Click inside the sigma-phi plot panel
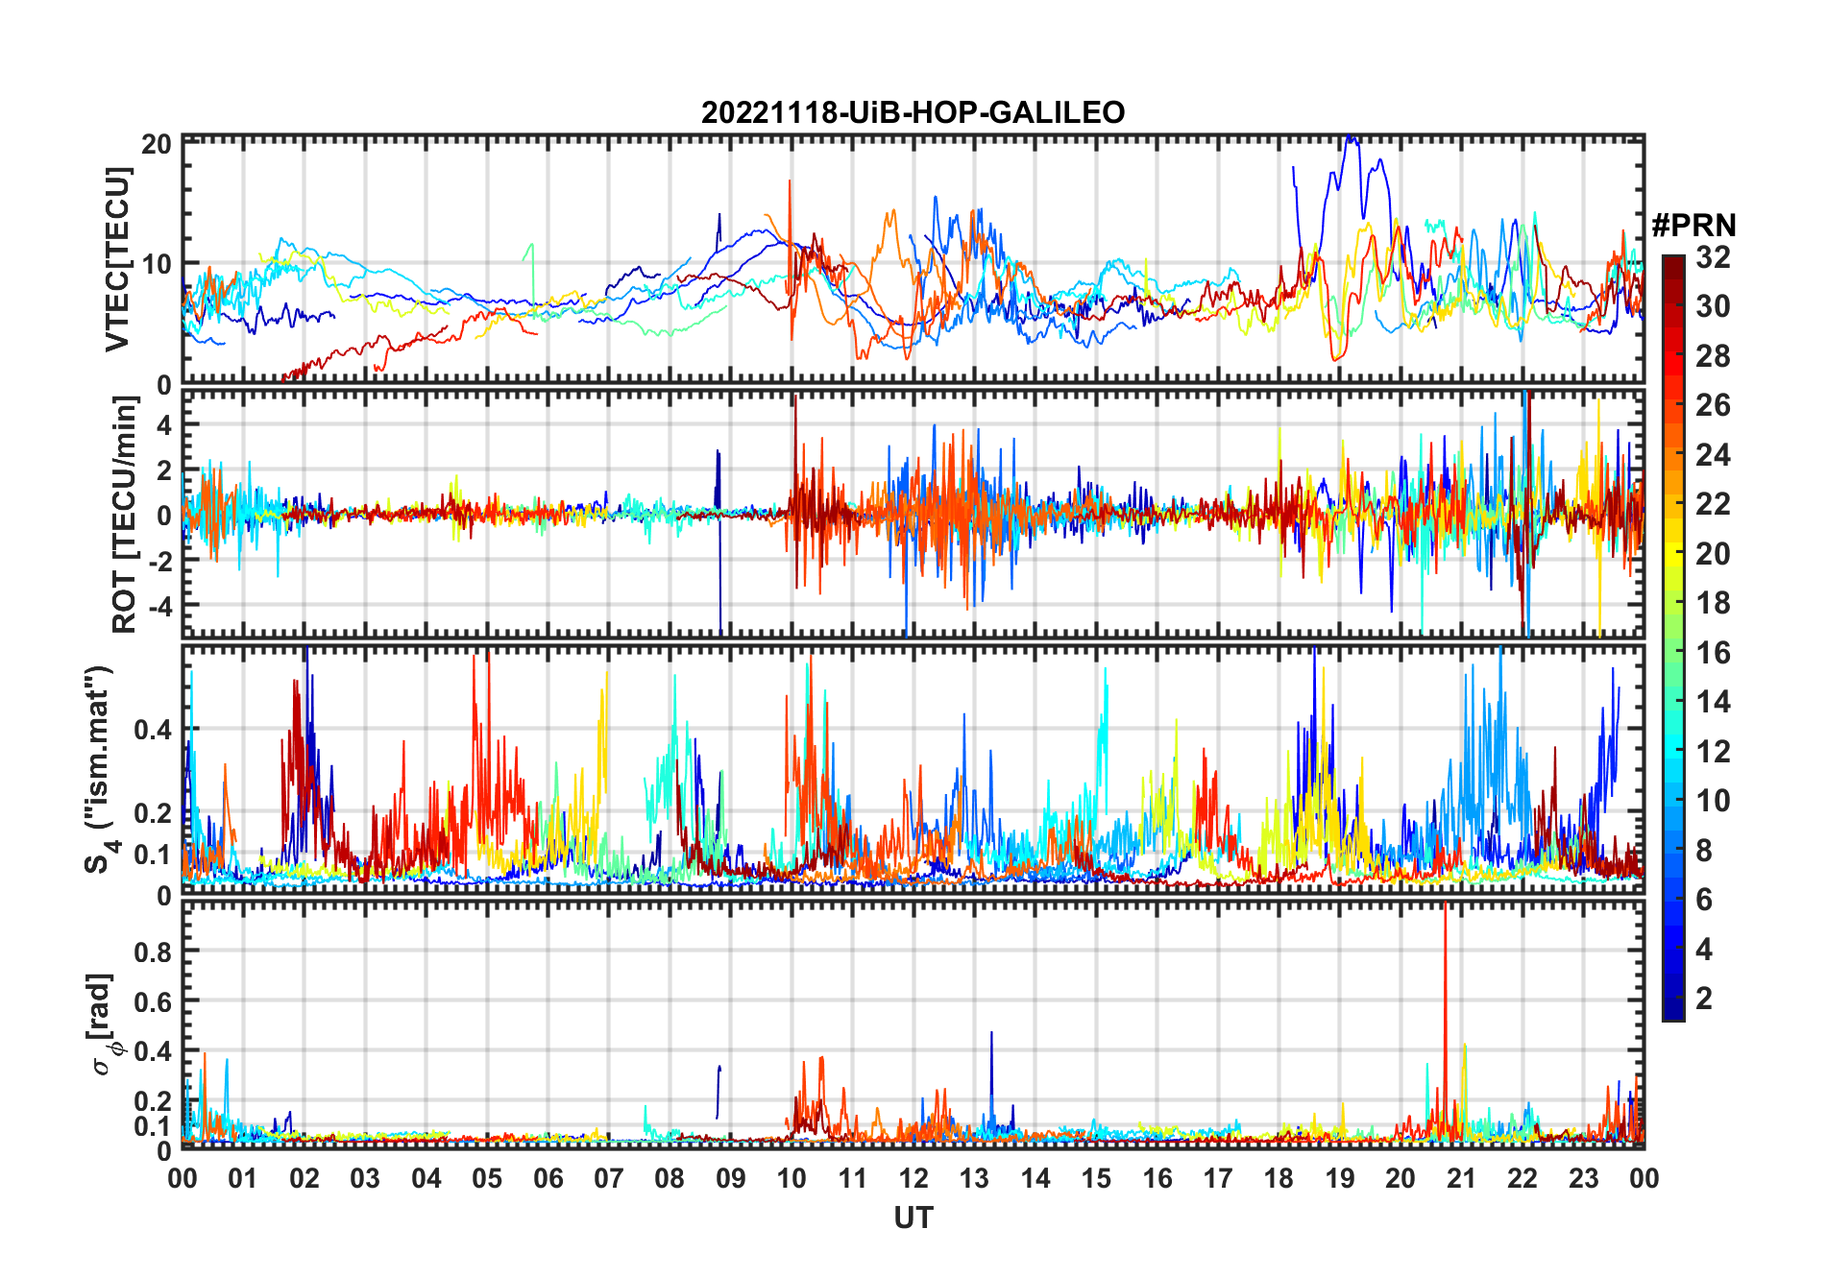This screenshot has width=1827, height=1277. pos(913,1024)
